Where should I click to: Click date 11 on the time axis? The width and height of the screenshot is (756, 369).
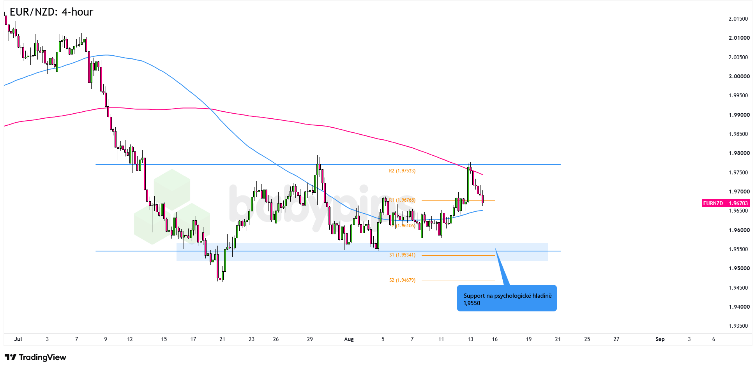441,339
